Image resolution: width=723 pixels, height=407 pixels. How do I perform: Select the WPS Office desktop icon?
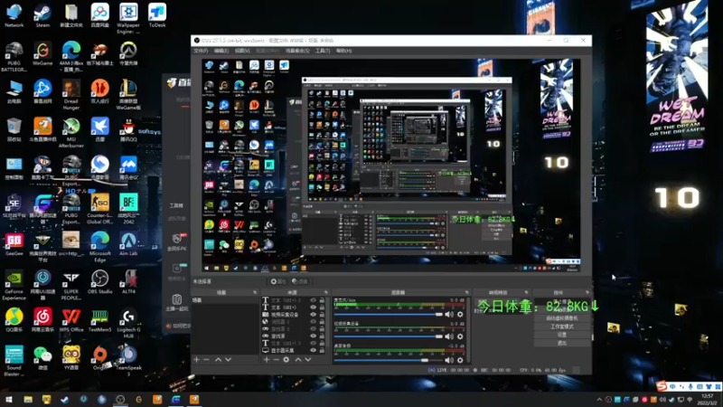[71, 320]
